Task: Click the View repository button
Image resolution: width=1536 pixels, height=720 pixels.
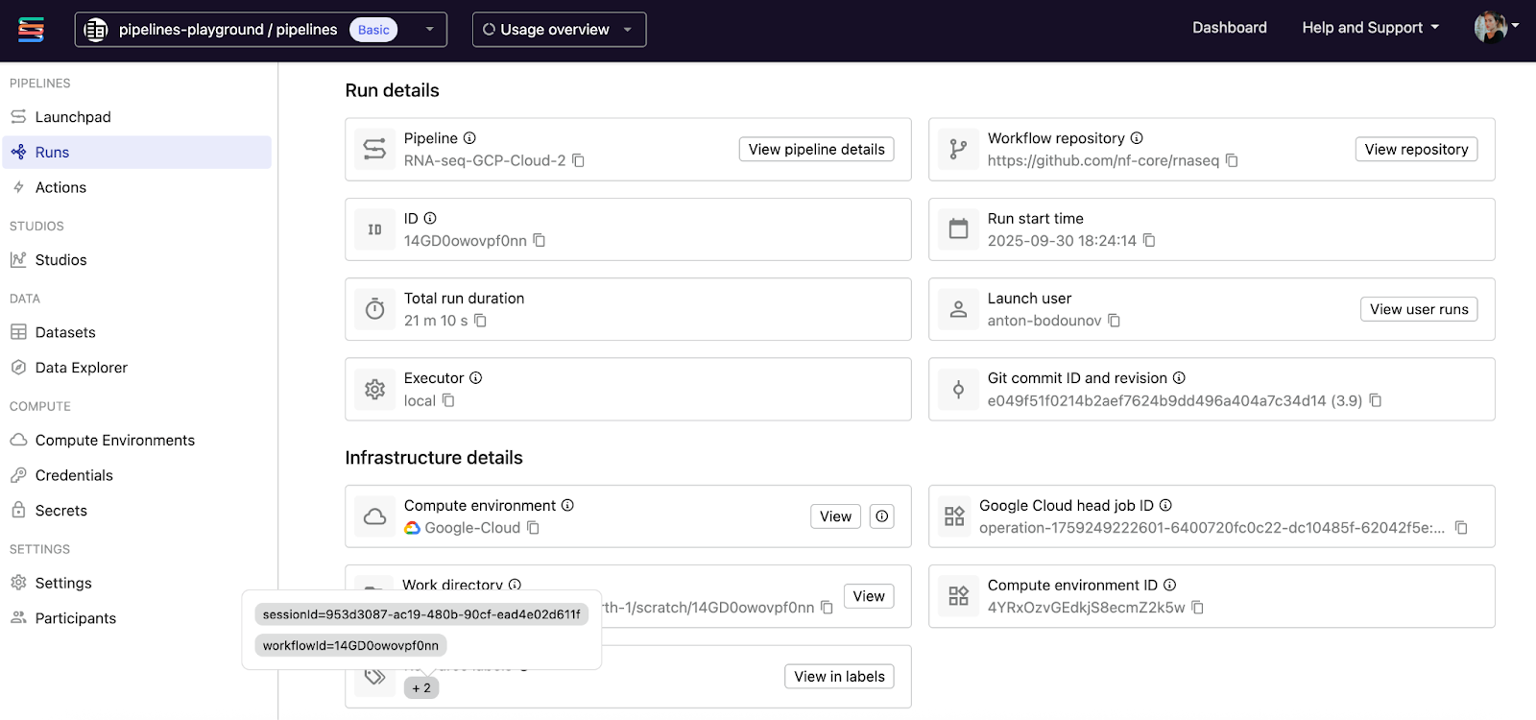Action: click(x=1416, y=150)
